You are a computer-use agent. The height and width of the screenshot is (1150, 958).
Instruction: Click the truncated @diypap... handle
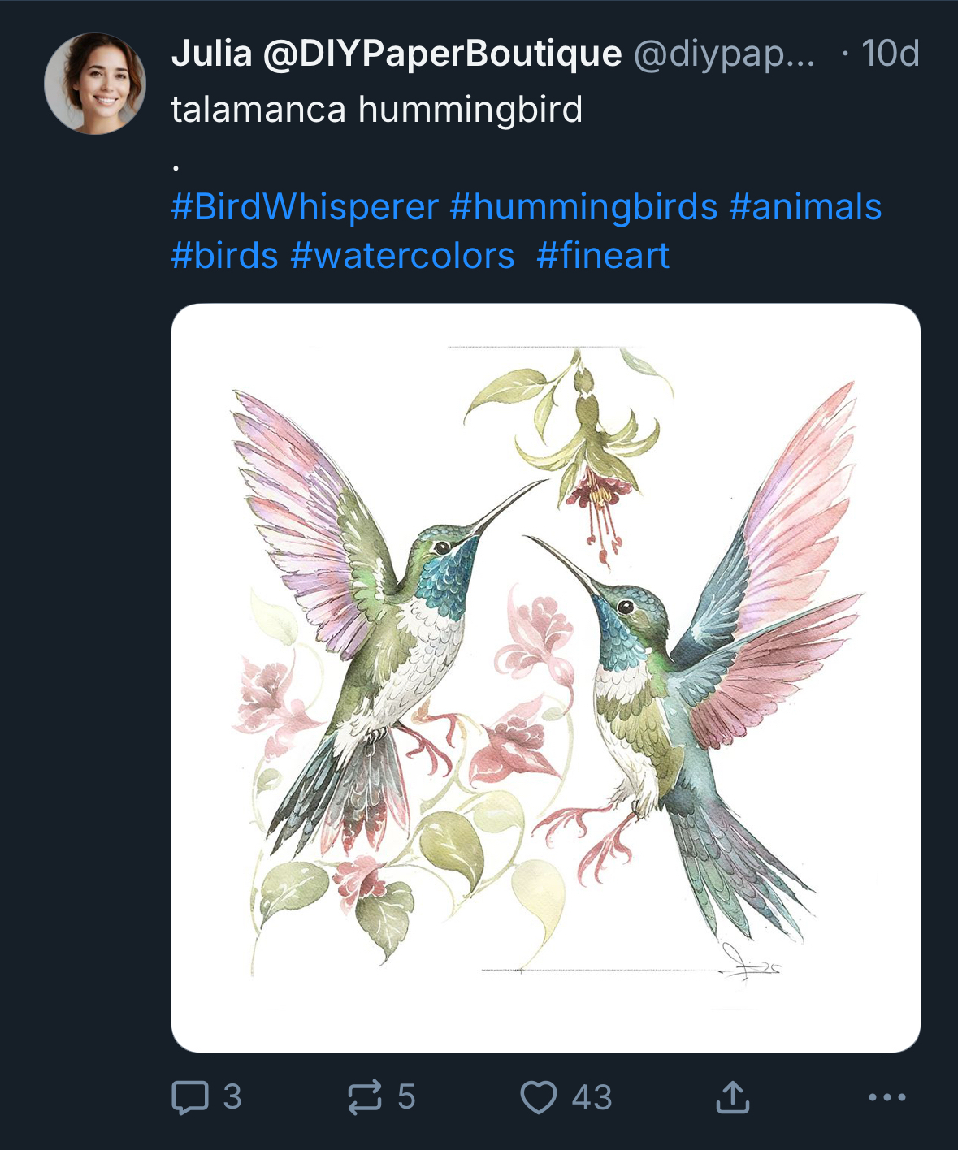[723, 54]
